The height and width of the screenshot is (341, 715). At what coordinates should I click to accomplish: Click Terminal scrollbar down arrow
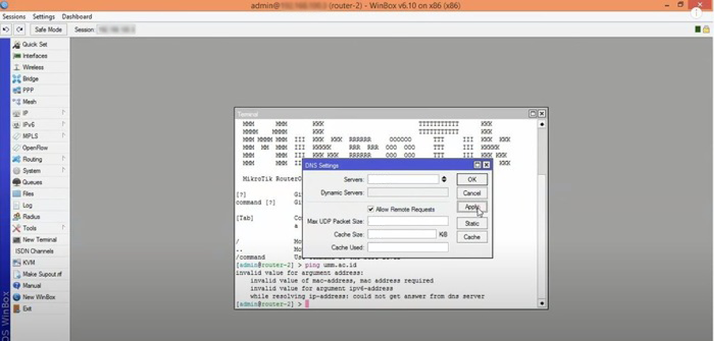[x=542, y=303]
